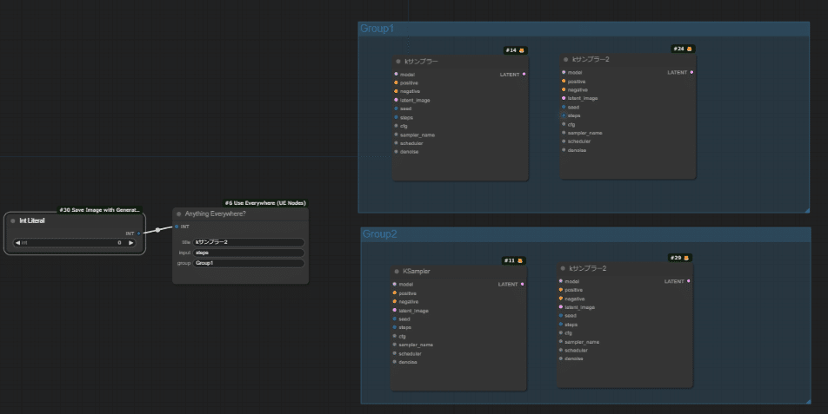This screenshot has width=828, height=414.
Task: Click the steps input socket on node #24
Action: click(564, 115)
